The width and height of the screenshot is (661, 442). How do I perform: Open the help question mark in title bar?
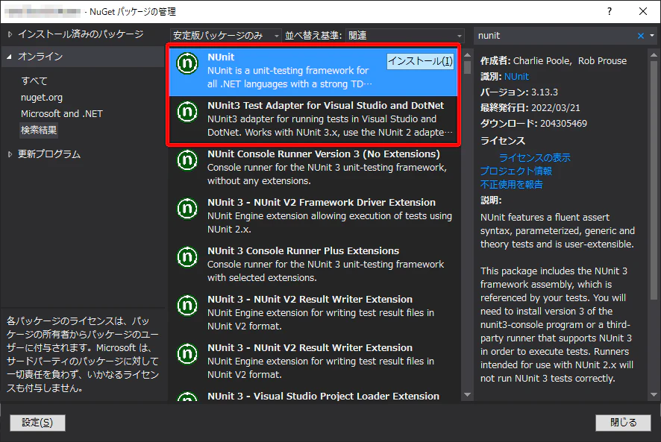tap(609, 11)
